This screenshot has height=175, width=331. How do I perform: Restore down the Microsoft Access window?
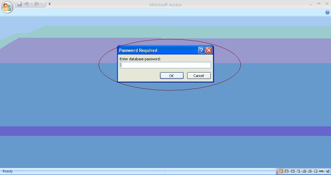319,4
